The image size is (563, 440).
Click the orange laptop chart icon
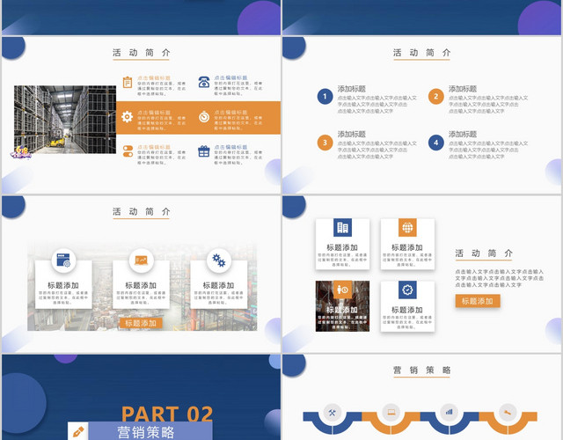pyautogui.click(x=141, y=260)
